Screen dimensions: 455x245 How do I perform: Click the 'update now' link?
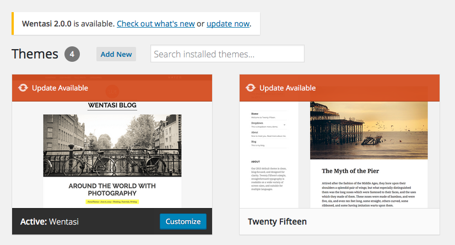[x=228, y=24]
